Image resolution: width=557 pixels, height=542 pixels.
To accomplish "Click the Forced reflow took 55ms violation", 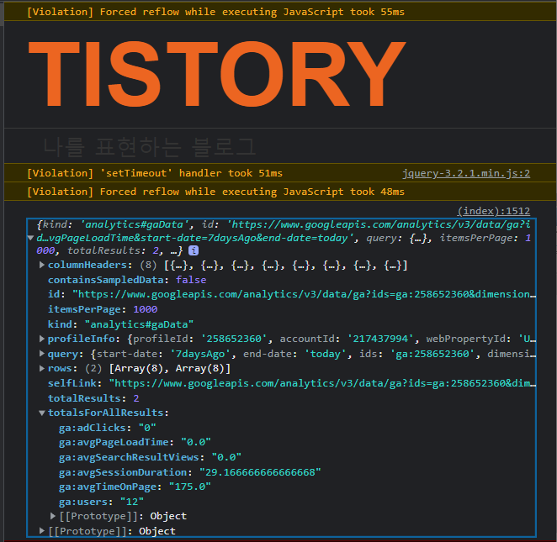I will tap(215, 12).
